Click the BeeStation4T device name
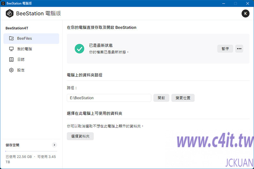The image size is (254, 169). (x=17, y=28)
